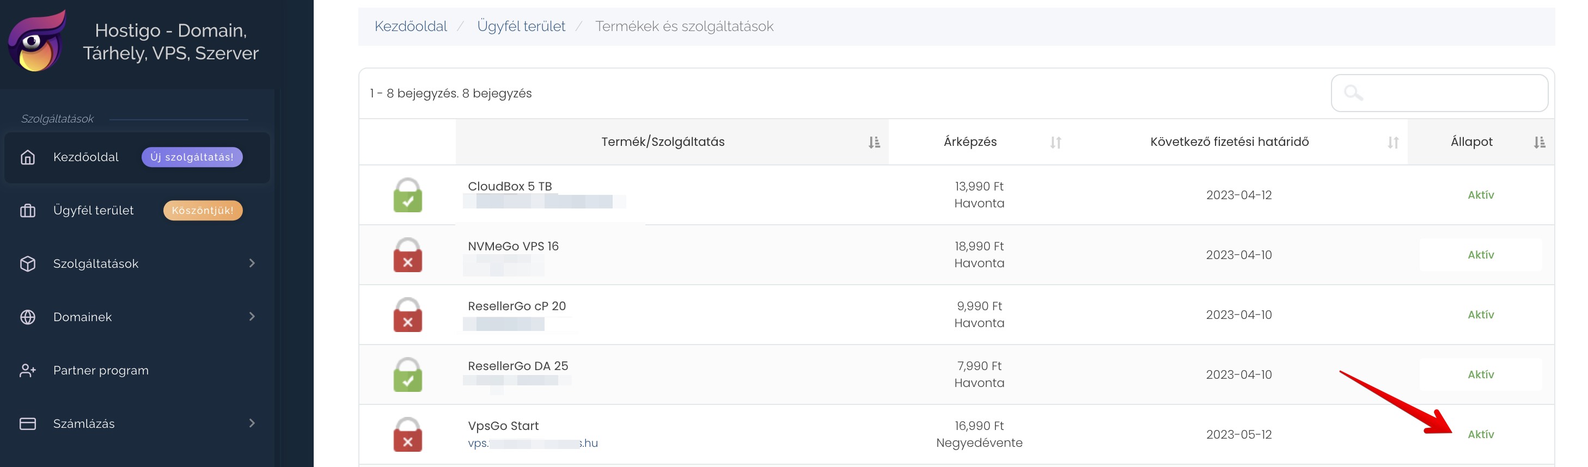Sort by Állapot column sort icon

tap(1538, 142)
